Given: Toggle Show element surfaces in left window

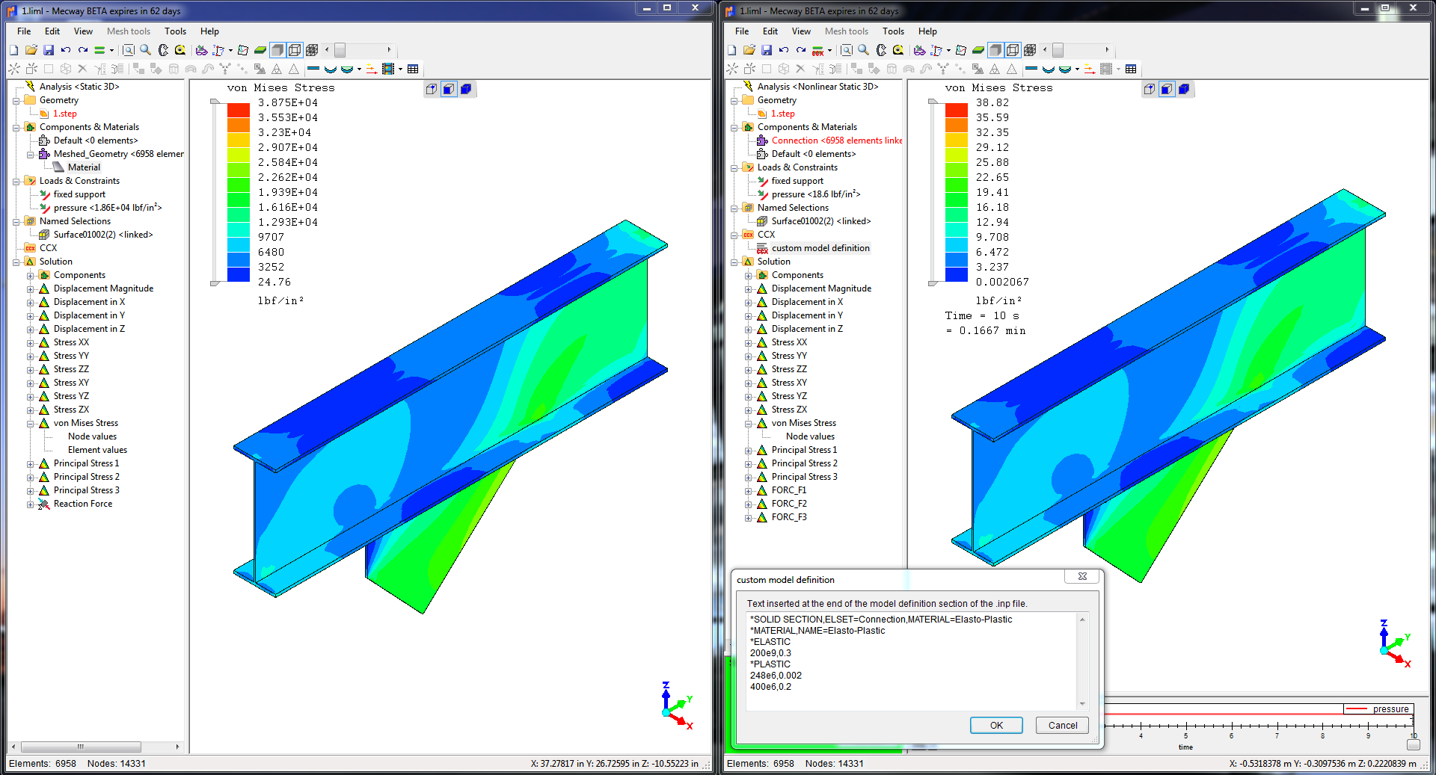Looking at the screenshot, I should coord(277,50).
